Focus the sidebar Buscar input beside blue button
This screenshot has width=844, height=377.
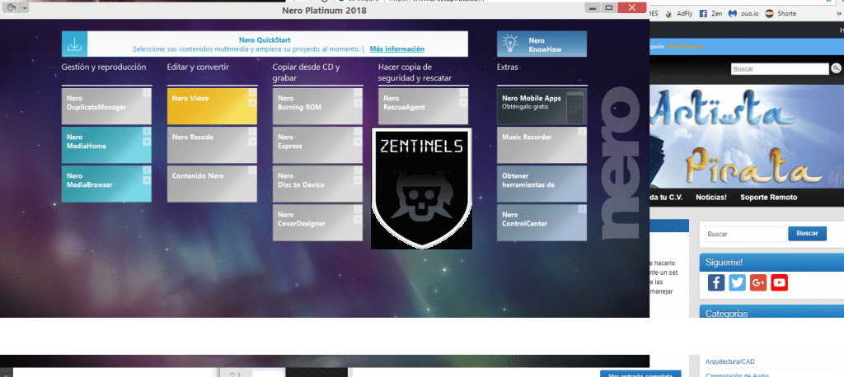(745, 234)
